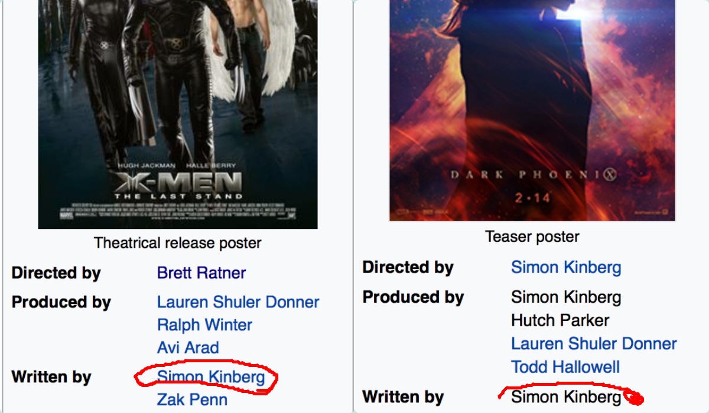The image size is (709, 413).
Task: Click Lauren Shuler Donner under the Dark Phoenix poster
Action: 594,343
